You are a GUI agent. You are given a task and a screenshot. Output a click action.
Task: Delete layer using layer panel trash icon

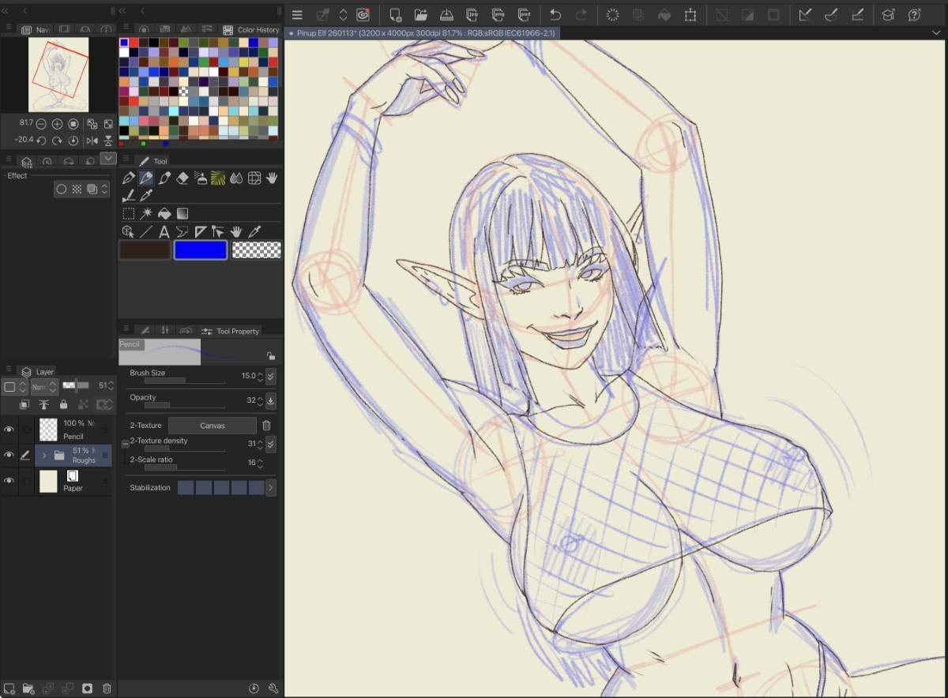(107, 689)
